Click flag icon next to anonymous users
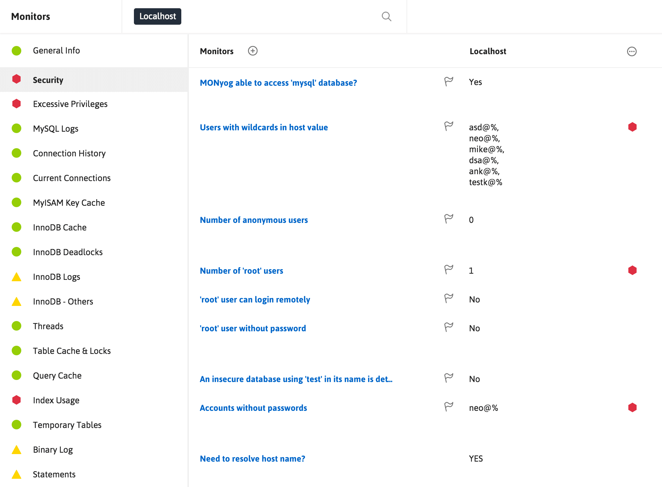The height and width of the screenshot is (487, 662). point(448,219)
